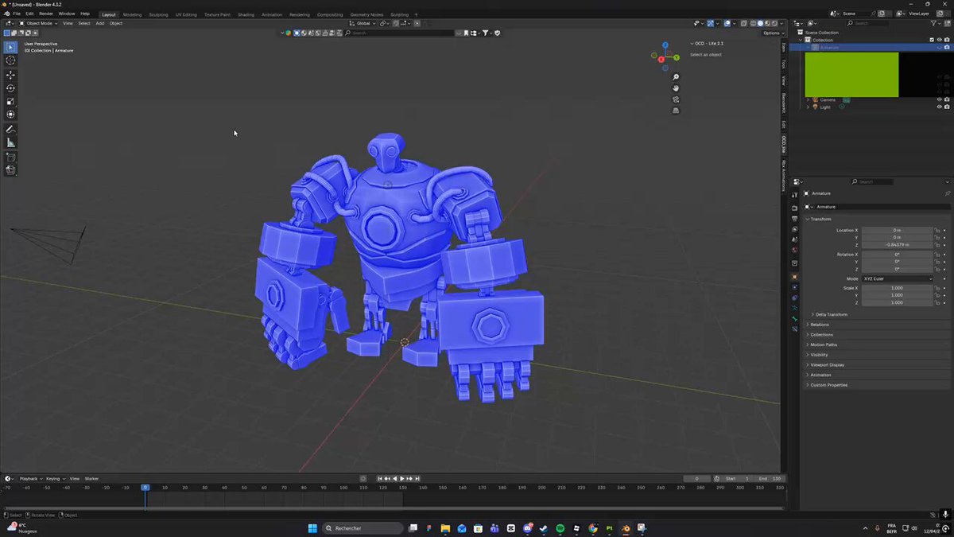
Task: Open the Render menu
Action: click(46, 14)
